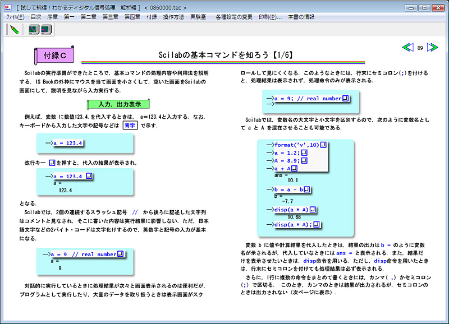Click the blue '//' slash symbol in text
Viewport: 449px width, 324px height.
click(x=135, y=212)
